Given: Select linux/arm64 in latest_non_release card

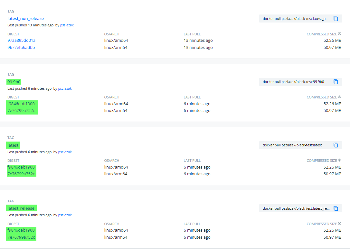Looking at the screenshot, I should pyautogui.click(x=116, y=47).
